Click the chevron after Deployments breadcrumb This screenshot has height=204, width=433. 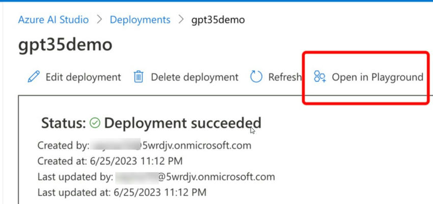click(x=181, y=20)
